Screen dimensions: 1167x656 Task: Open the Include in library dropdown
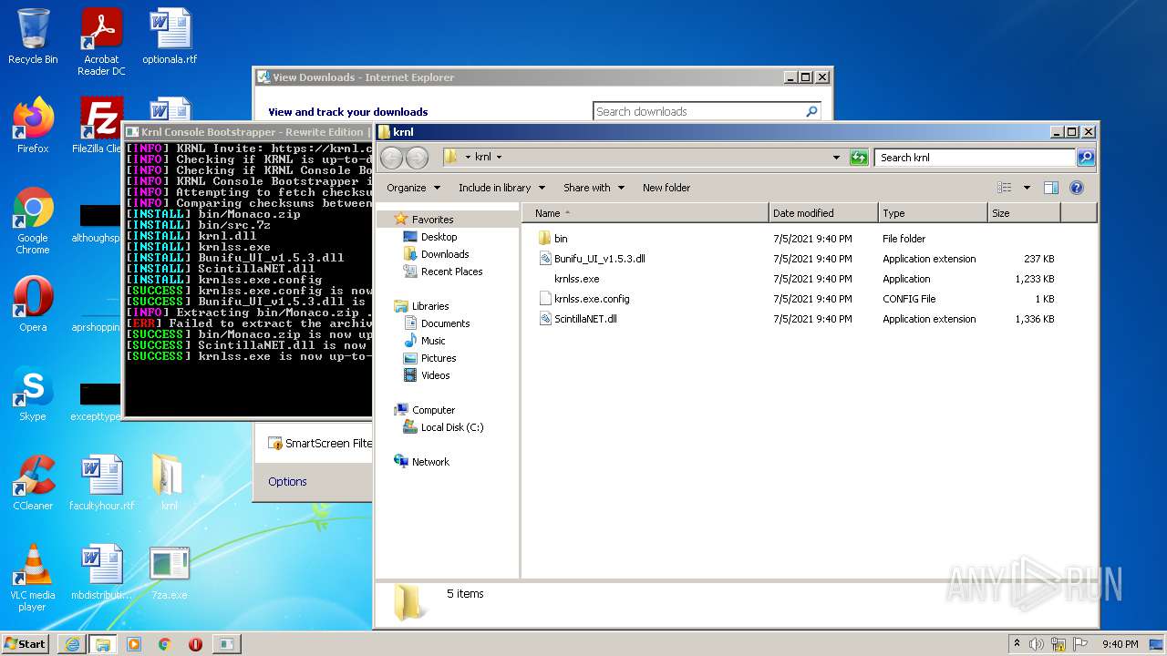[501, 188]
